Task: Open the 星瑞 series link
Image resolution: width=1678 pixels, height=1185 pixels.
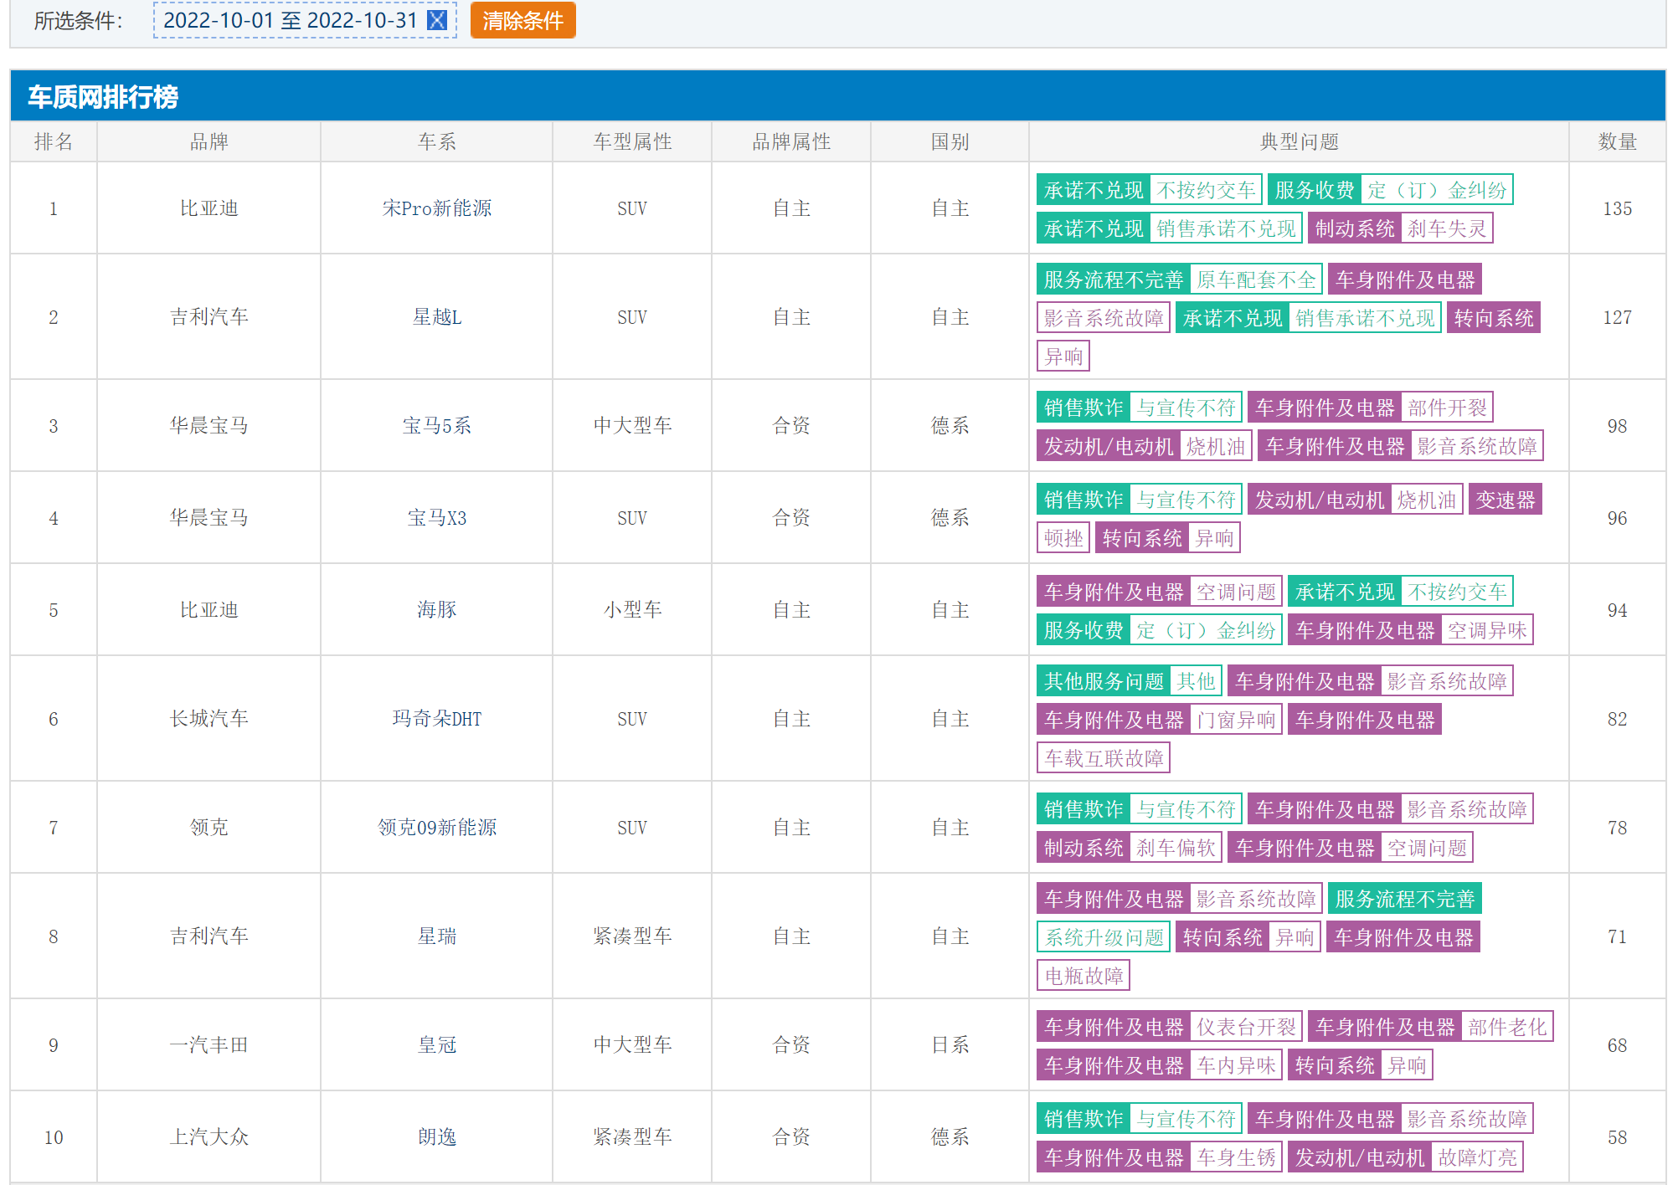Action: 437,936
